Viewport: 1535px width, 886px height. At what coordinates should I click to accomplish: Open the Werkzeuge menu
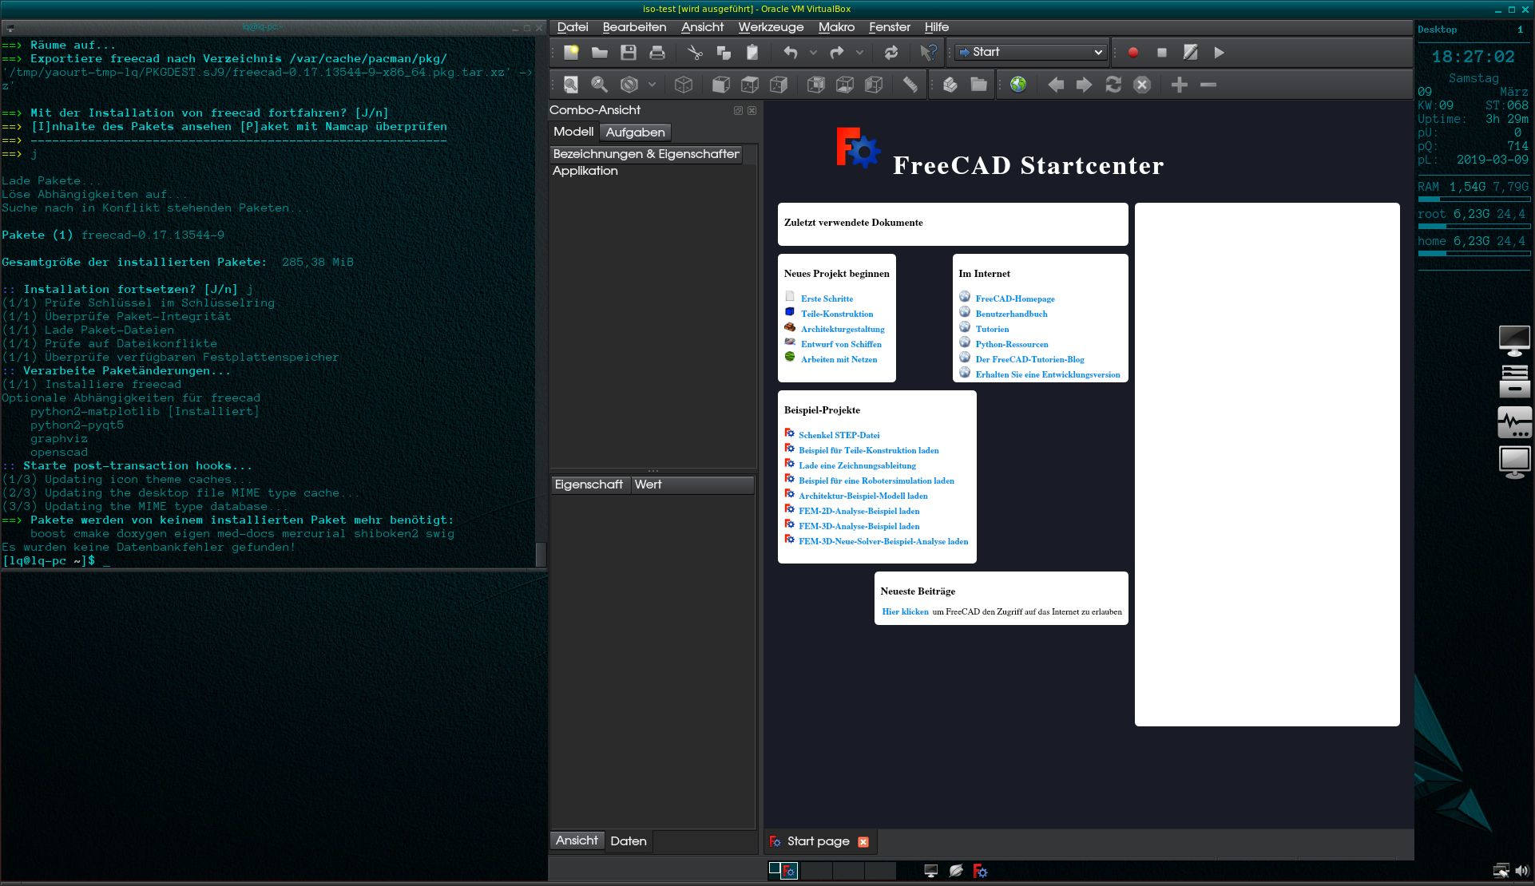(770, 27)
